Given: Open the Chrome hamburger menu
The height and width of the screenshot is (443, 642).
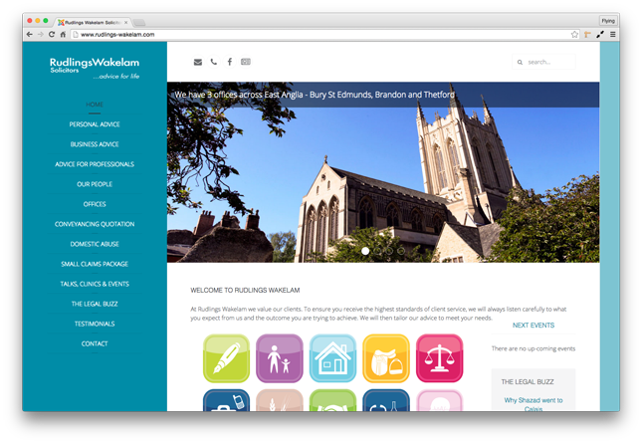Looking at the screenshot, I should coord(613,35).
